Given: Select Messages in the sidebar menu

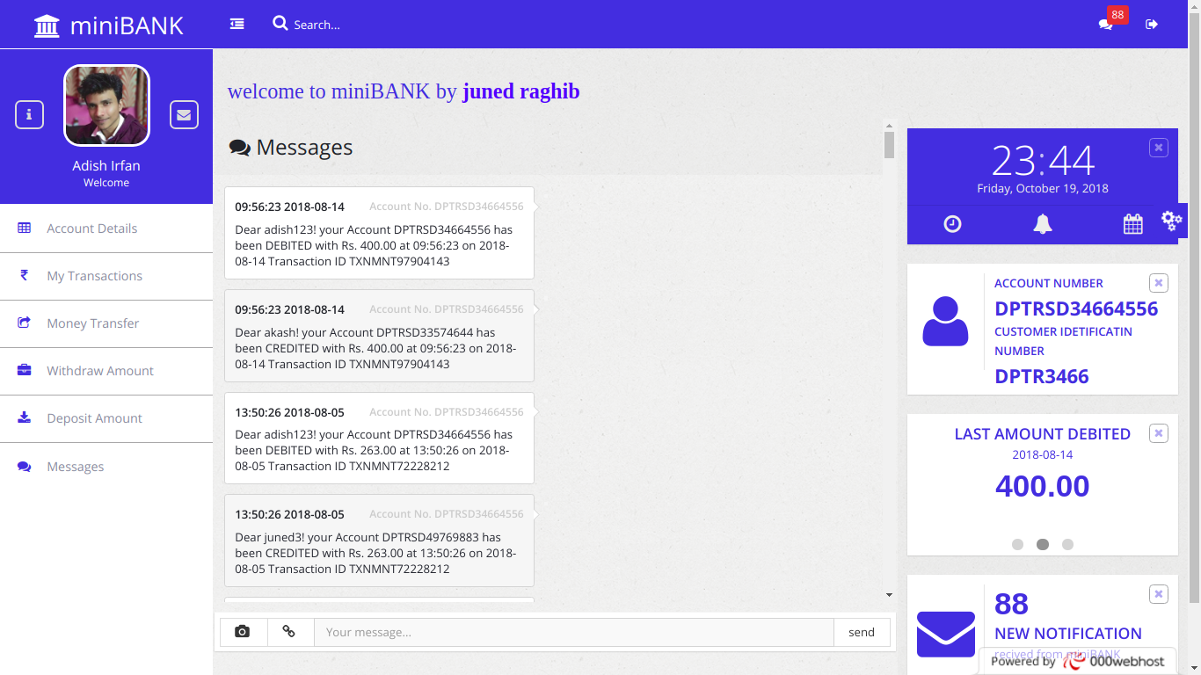Looking at the screenshot, I should pyautogui.click(x=106, y=467).
